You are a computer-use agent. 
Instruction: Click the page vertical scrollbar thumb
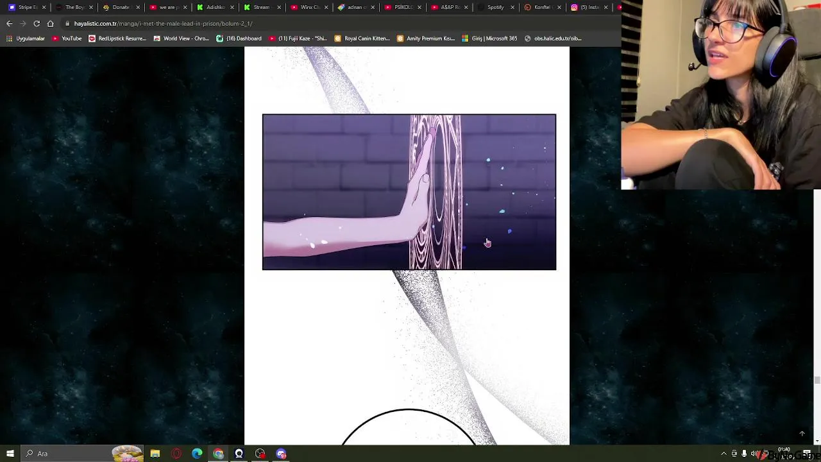817,381
